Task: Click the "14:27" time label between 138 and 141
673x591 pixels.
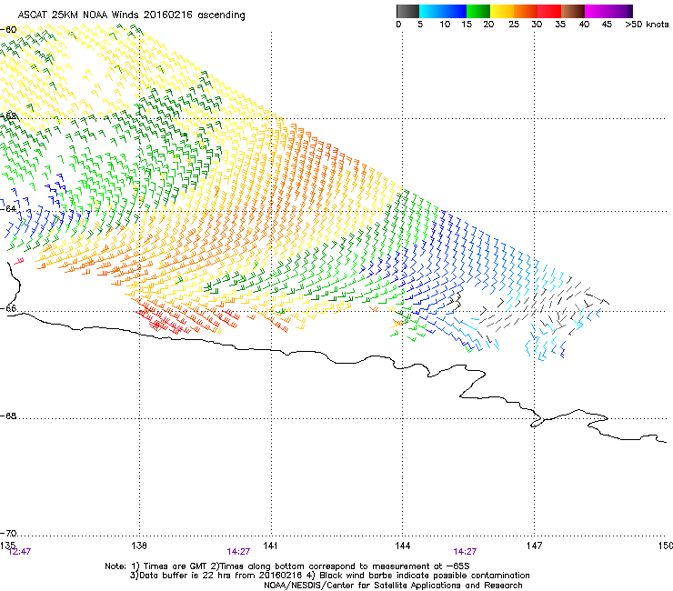Action: click(x=238, y=552)
